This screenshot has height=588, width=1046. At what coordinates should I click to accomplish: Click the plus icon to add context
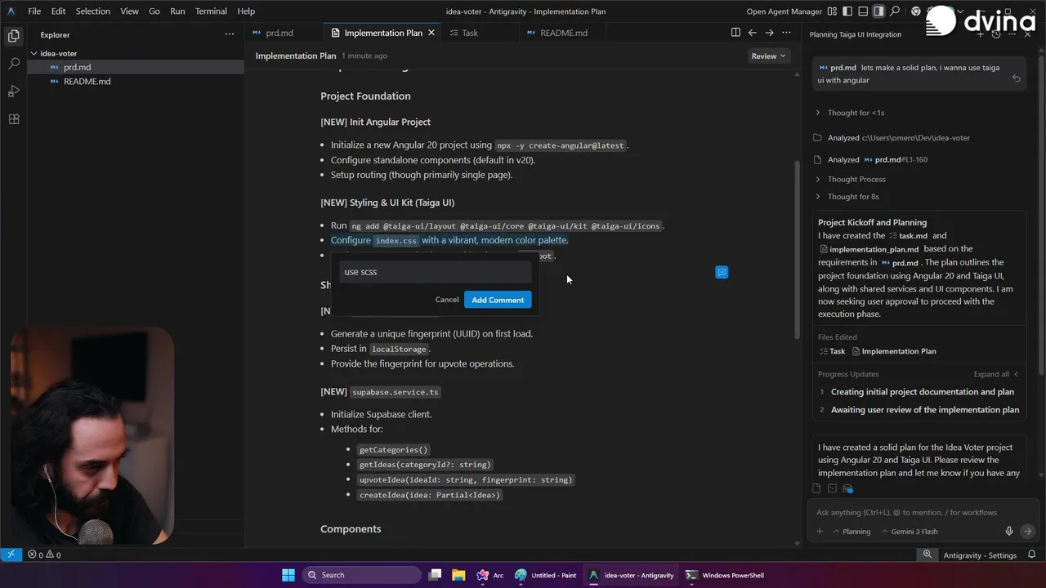[x=820, y=532]
